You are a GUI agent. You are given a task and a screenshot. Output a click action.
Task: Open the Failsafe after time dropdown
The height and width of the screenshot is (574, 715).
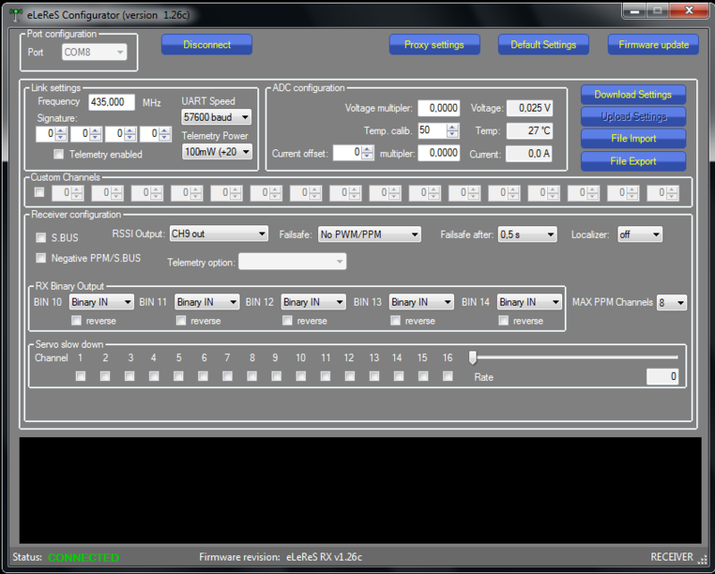pos(527,234)
